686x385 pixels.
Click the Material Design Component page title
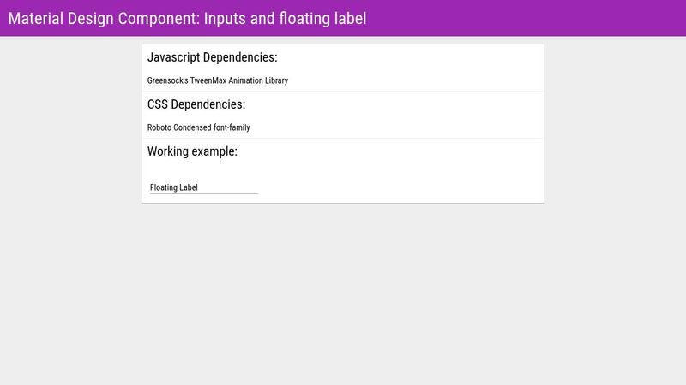tap(187, 18)
